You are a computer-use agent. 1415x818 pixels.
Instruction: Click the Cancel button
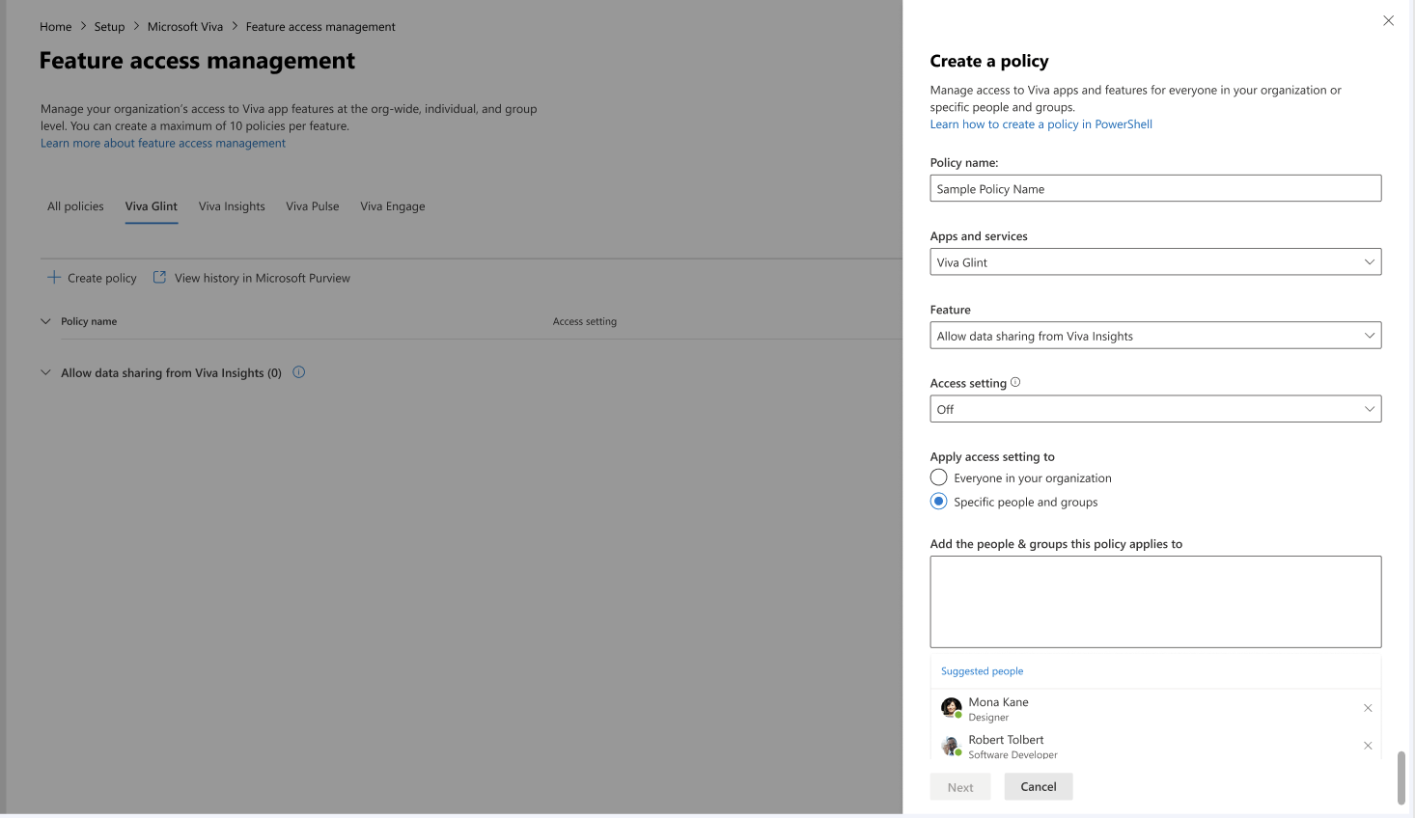1039,787
